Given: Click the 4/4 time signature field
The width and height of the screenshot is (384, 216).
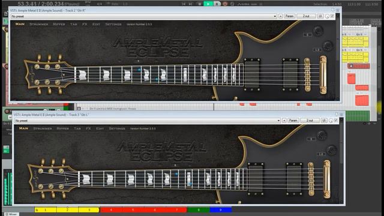Looking at the screenshot, I should pos(100,4).
